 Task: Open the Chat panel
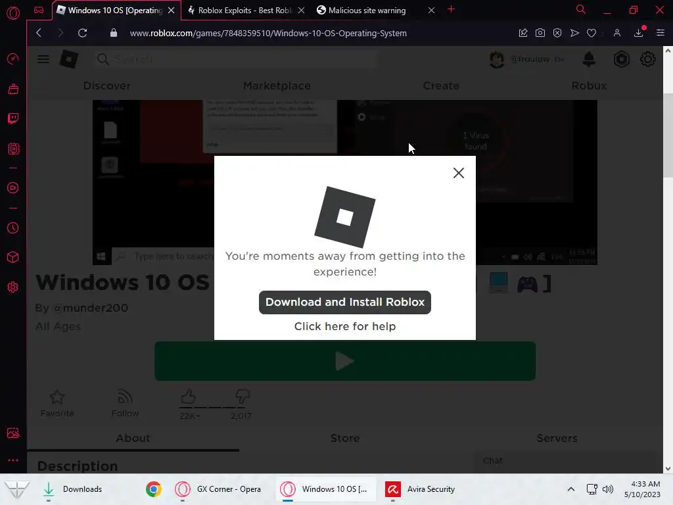coord(567,461)
